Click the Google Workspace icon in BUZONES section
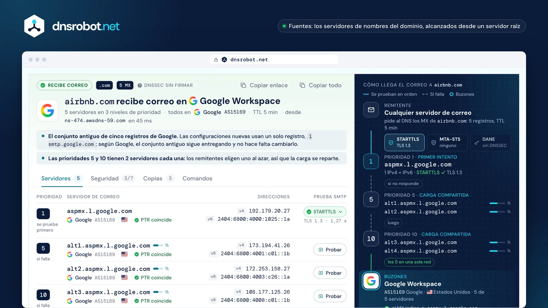The height and width of the screenshot is (308, 548). pos(371,281)
